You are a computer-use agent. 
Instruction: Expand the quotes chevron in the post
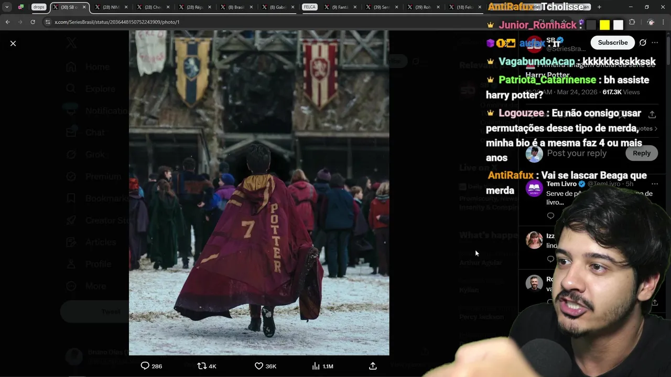(x=655, y=129)
